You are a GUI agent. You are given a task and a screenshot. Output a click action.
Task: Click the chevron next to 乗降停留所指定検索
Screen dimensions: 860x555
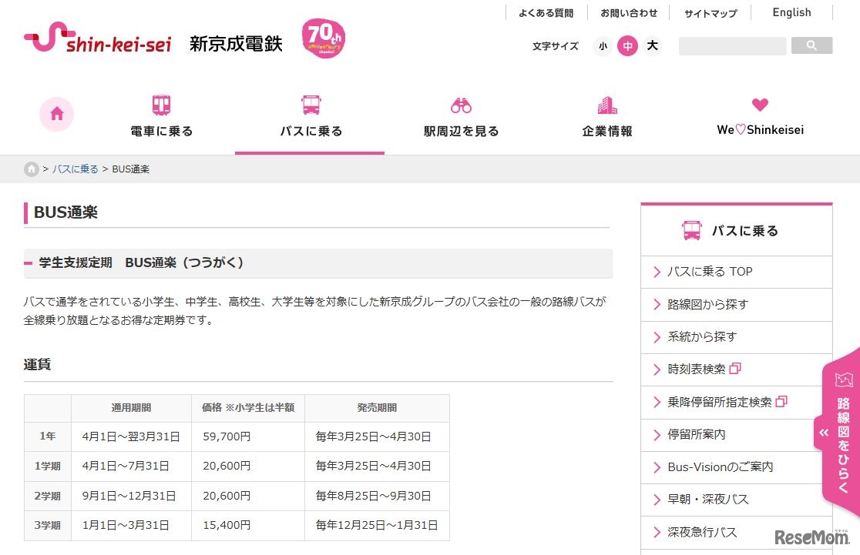point(657,402)
